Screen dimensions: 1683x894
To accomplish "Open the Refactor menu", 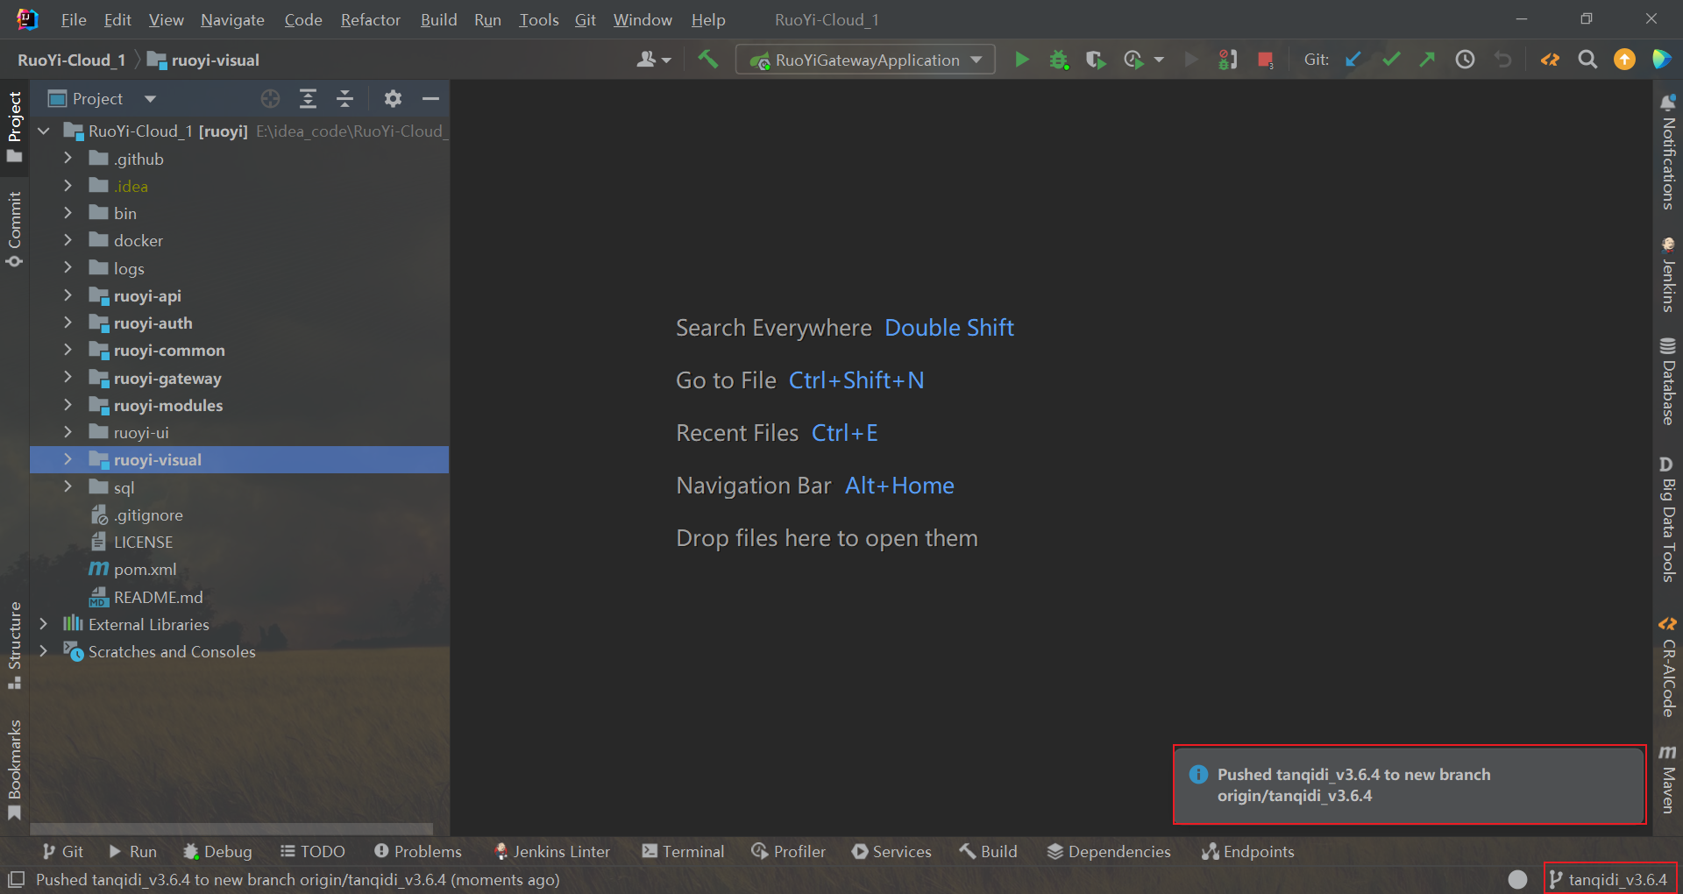I will [x=370, y=19].
